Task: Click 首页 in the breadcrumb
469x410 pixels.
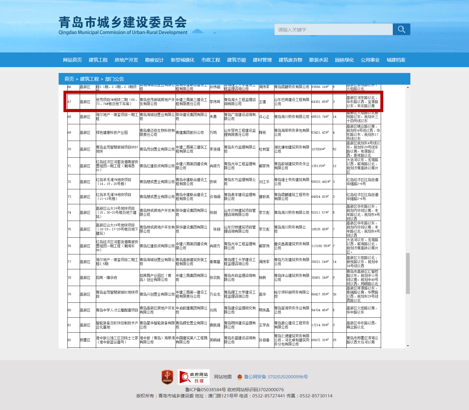Action: pos(69,79)
